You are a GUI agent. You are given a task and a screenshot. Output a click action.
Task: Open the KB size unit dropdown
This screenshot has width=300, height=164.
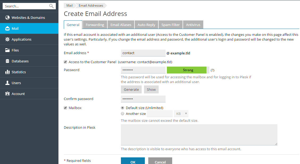coord(181,114)
